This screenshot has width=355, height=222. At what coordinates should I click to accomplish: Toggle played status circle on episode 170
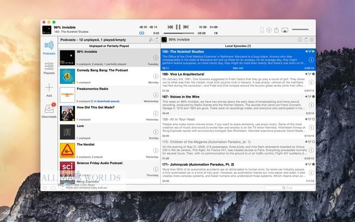click(314, 142)
